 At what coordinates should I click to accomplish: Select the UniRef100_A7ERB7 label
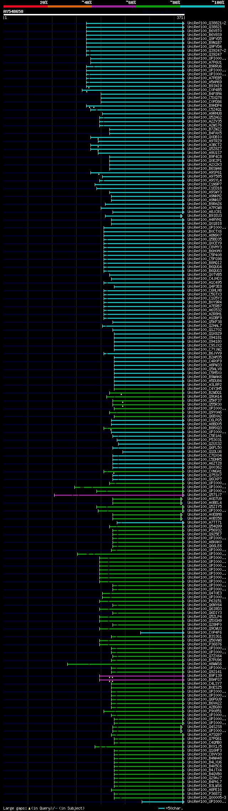pos(204,306)
